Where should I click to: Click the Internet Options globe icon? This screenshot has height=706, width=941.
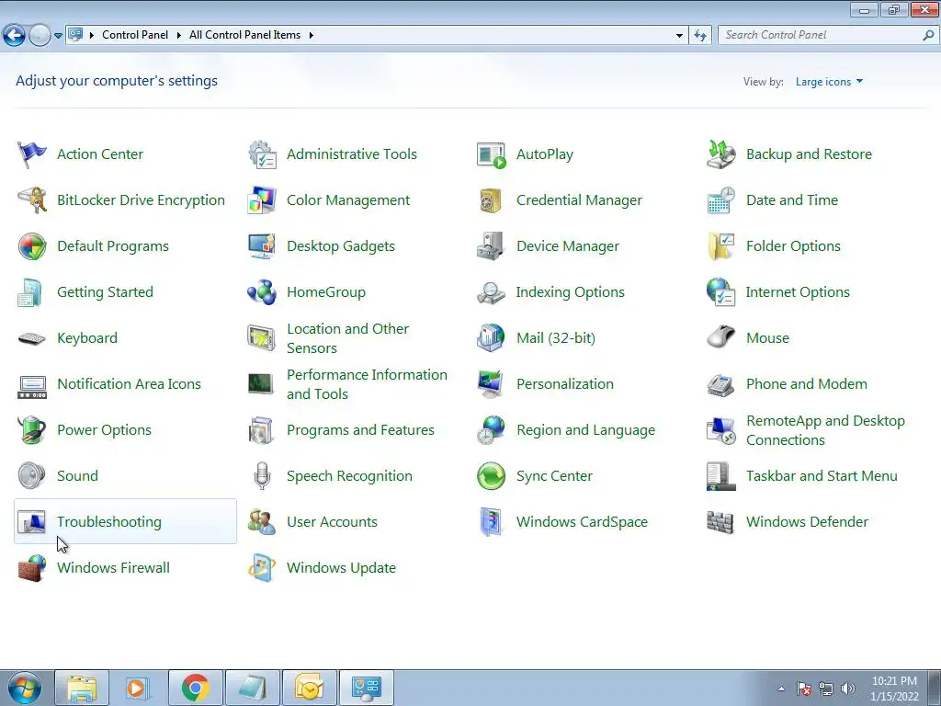tap(720, 292)
